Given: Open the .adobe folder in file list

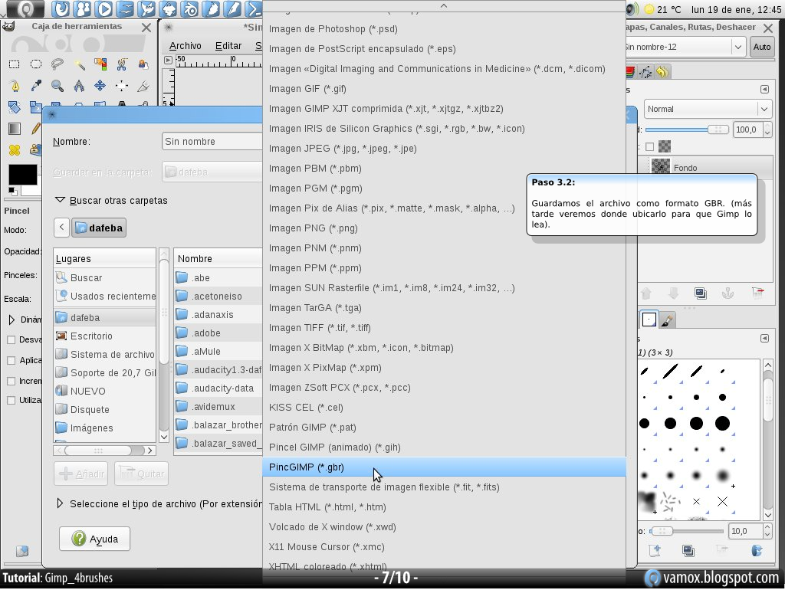Looking at the screenshot, I should coord(218,333).
